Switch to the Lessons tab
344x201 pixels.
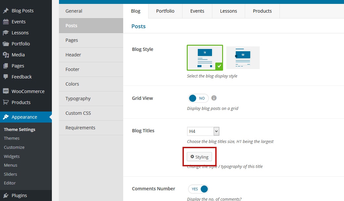click(x=228, y=11)
